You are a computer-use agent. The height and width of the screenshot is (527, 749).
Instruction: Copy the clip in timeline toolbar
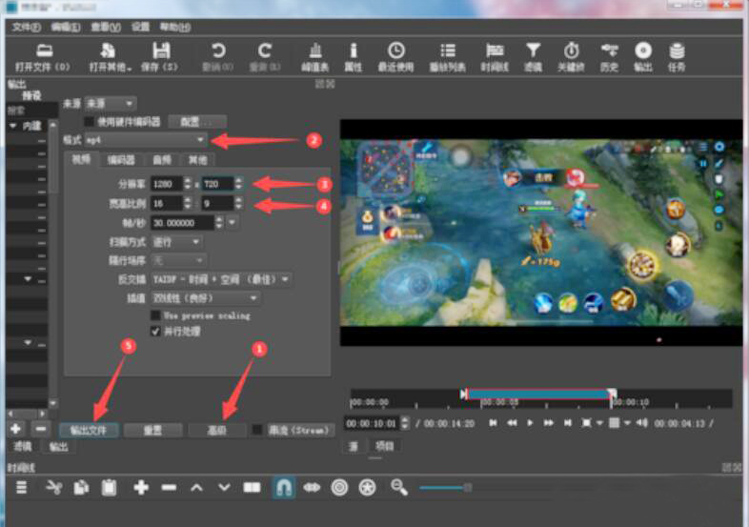click(81, 488)
